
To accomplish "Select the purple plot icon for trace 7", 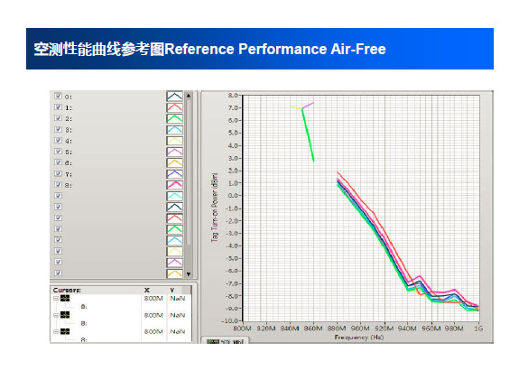I will click(174, 174).
